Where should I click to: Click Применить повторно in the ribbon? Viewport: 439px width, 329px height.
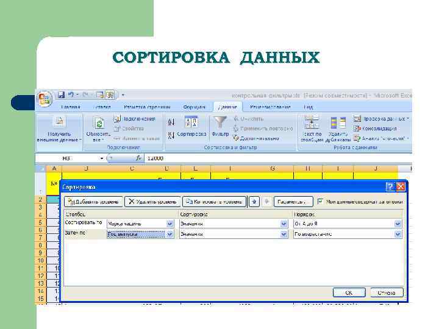pyautogui.click(x=263, y=129)
